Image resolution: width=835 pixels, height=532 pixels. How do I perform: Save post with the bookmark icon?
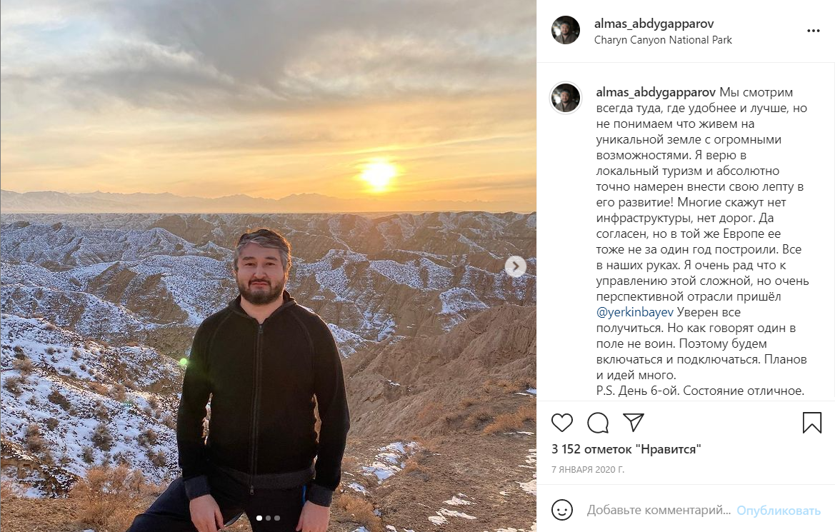(x=811, y=423)
